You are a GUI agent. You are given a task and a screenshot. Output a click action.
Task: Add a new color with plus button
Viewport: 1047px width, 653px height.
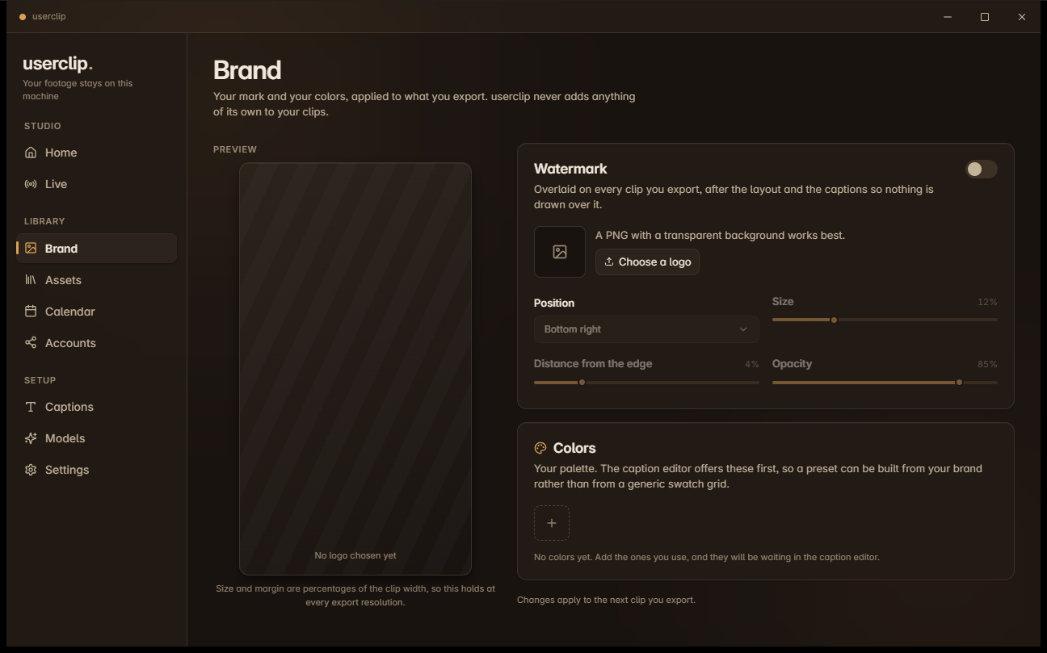pos(552,523)
